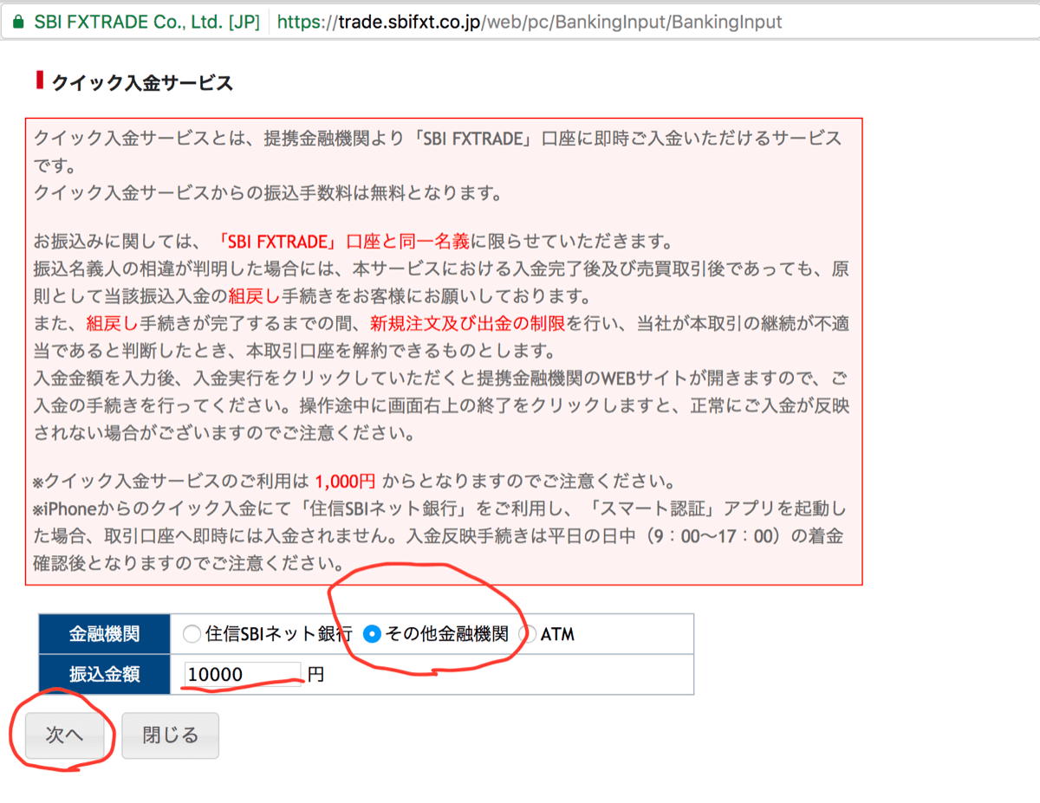Click the red 「SBI FXTRADE」口座と同一名義 text
The height and width of the screenshot is (803, 1040).
(343, 240)
